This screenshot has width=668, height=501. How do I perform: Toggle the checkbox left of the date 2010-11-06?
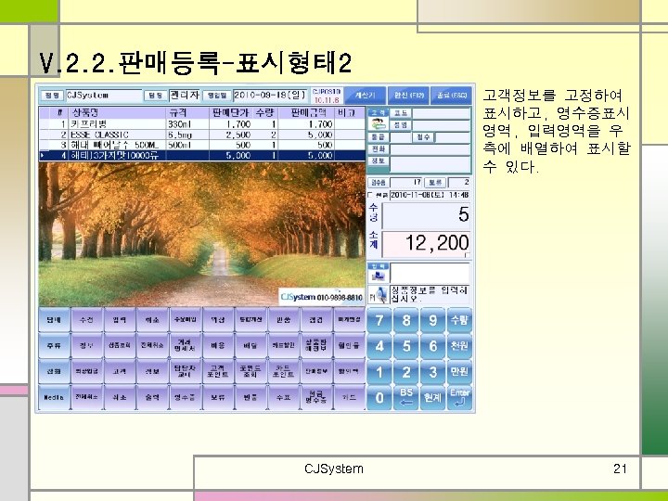[370, 195]
